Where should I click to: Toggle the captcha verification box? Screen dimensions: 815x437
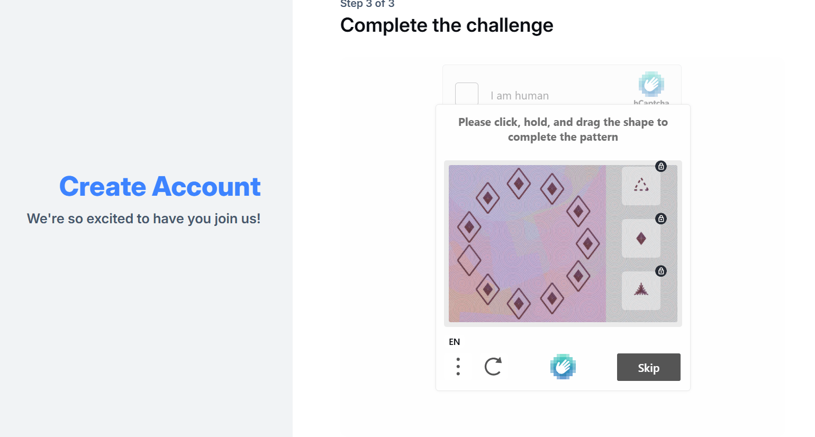point(466,95)
